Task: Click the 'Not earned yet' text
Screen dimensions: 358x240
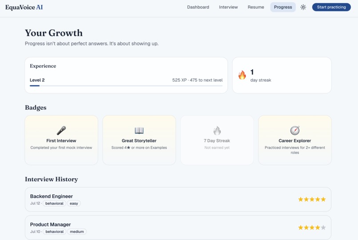Action: (x=217, y=148)
